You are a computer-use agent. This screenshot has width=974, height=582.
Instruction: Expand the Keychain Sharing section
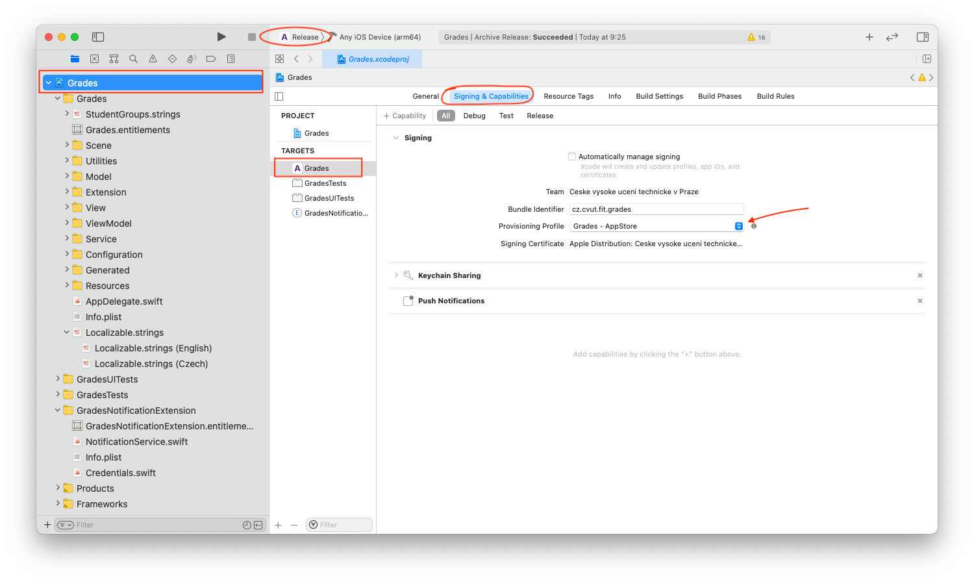point(396,275)
